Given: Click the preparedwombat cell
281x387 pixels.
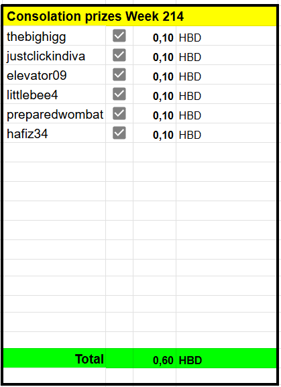Looking at the screenshot, I should click(x=54, y=114).
